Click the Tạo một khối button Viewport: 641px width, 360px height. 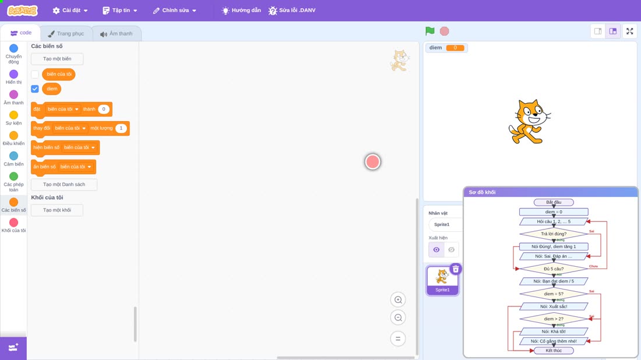pos(57,210)
